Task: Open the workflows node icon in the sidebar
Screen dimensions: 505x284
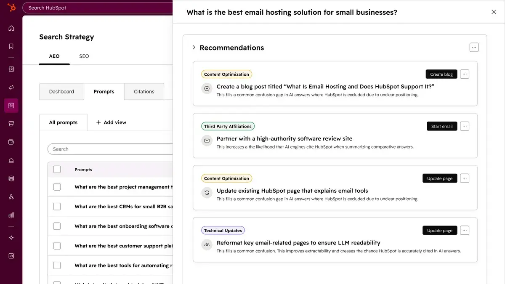Action: [x=11, y=196]
